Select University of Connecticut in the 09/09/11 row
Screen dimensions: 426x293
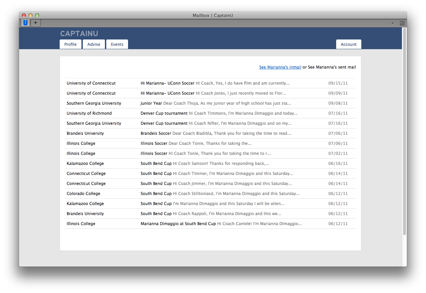coord(91,93)
